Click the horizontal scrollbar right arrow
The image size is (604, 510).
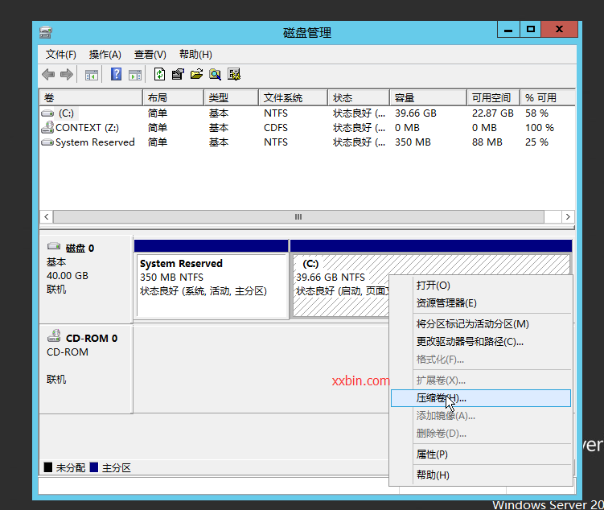tap(568, 216)
